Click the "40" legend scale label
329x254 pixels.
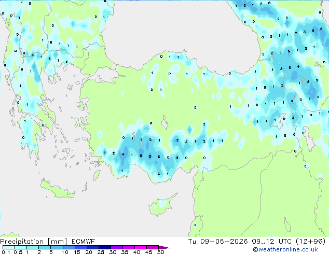coord(136,252)
